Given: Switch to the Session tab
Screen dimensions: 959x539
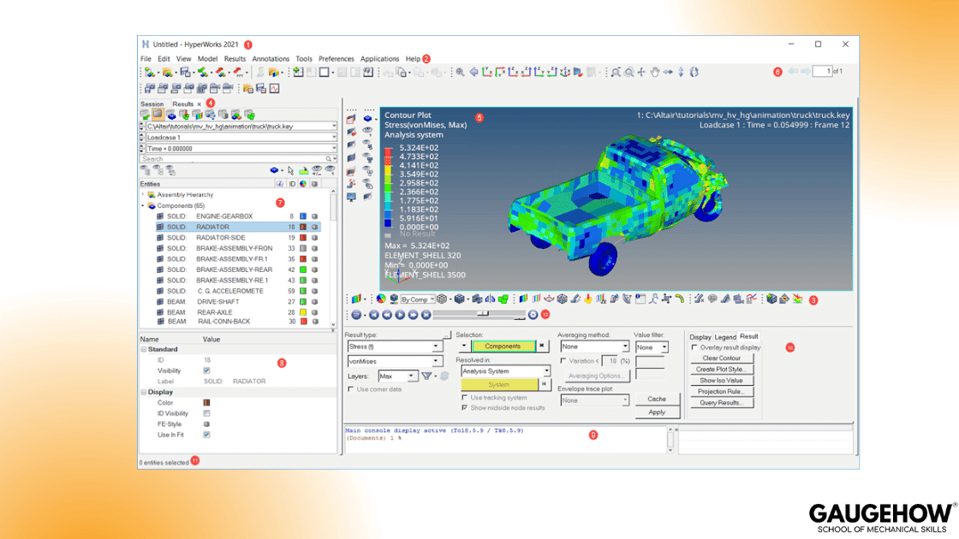Looking at the screenshot, I should tap(152, 104).
